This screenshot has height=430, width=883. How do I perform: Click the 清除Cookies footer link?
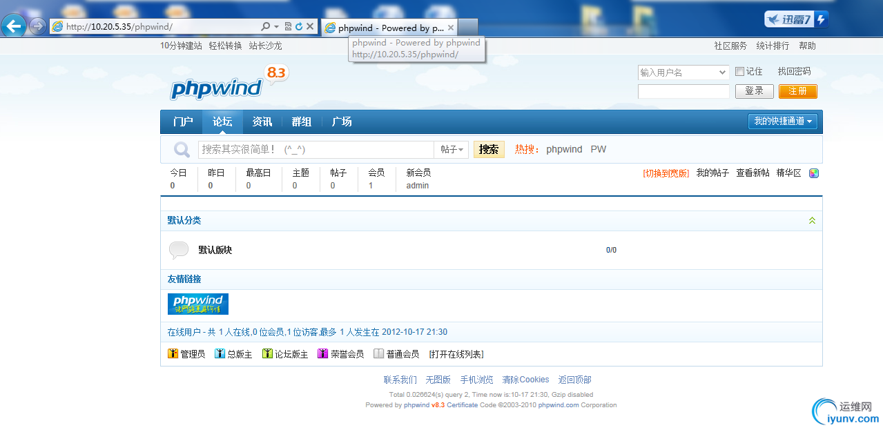click(x=525, y=380)
